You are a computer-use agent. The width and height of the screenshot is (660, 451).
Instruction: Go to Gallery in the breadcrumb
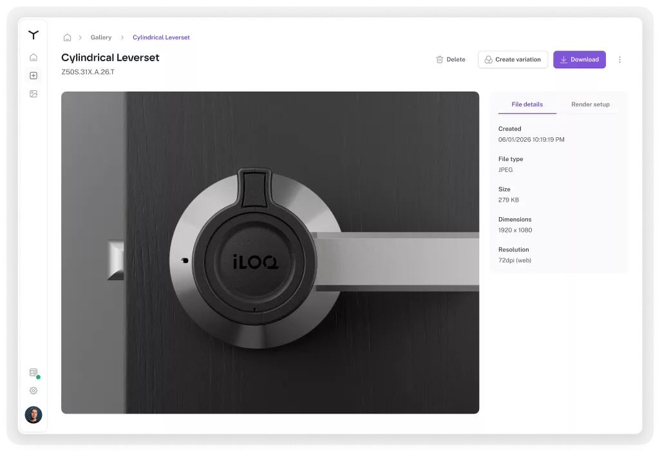point(101,37)
